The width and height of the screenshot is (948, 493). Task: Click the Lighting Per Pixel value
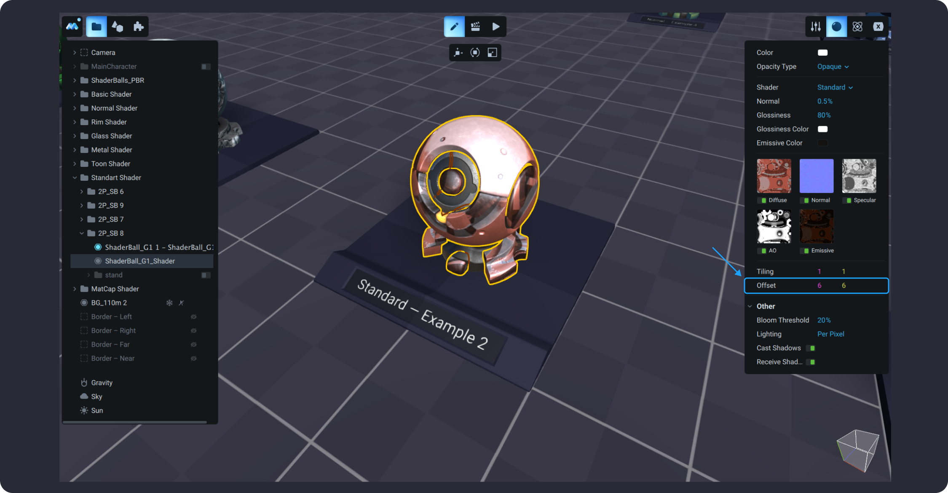830,334
